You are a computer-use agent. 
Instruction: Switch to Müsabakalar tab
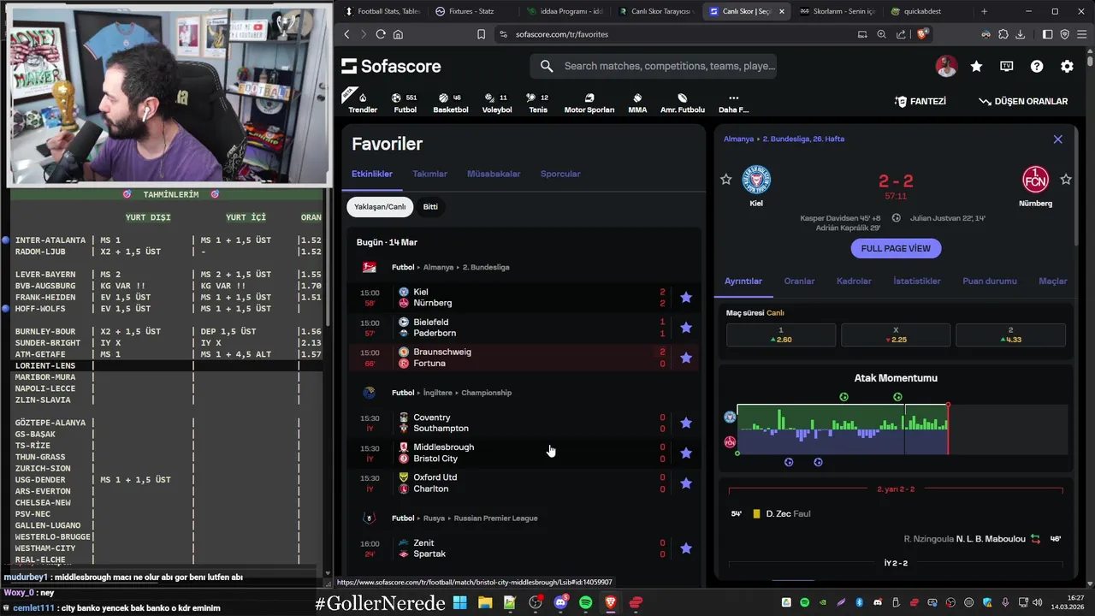pyautogui.click(x=494, y=174)
